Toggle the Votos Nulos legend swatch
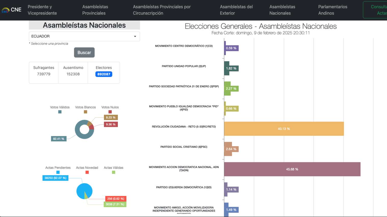 (110, 112)
